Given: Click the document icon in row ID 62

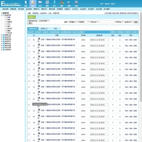Looking at the screenshot, I should 39,39.
